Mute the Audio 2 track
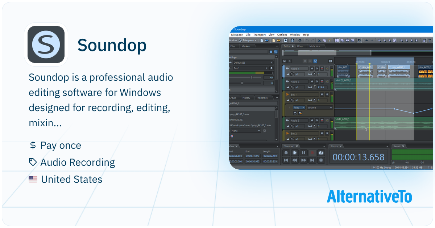The width and height of the screenshot is (435, 228). pos(312,81)
